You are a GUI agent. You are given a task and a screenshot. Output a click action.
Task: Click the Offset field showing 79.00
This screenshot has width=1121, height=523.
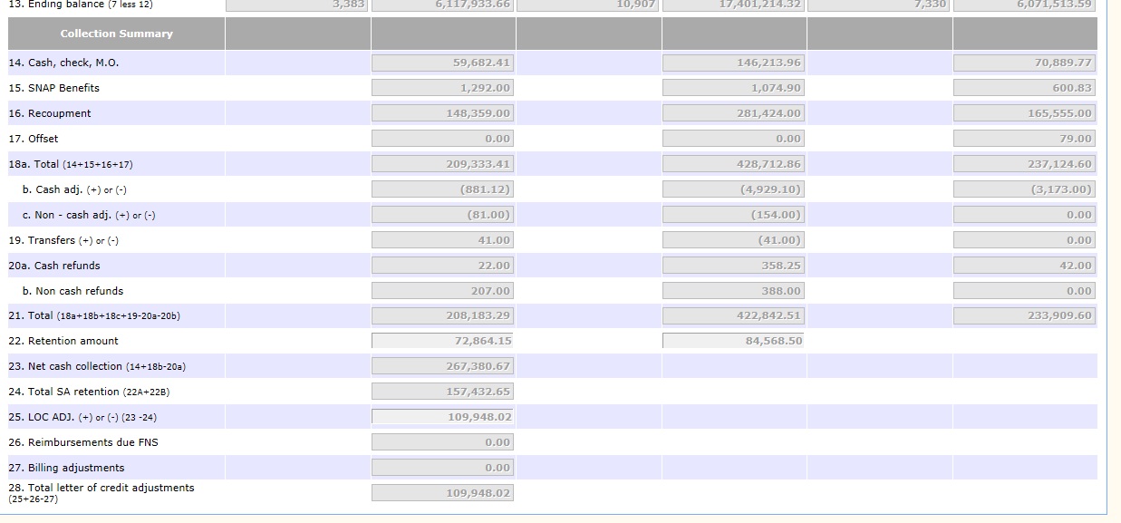point(1024,139)
